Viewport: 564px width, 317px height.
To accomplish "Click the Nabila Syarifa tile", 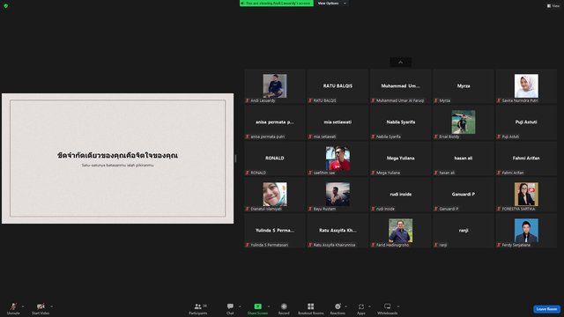I will [400, 122].
